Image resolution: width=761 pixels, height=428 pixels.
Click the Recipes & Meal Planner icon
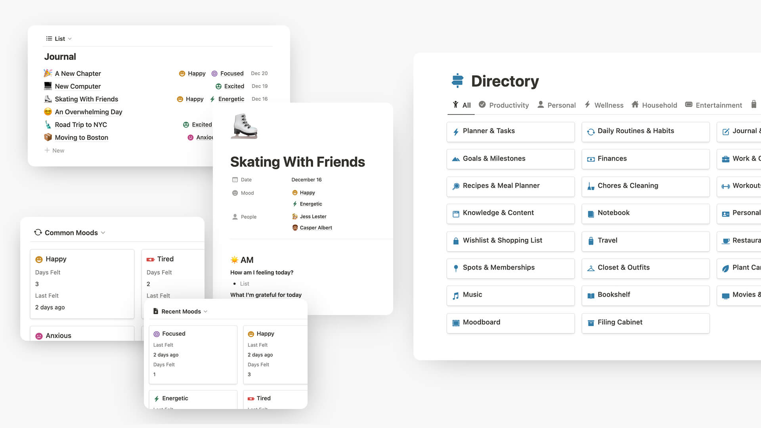(456, 185)
